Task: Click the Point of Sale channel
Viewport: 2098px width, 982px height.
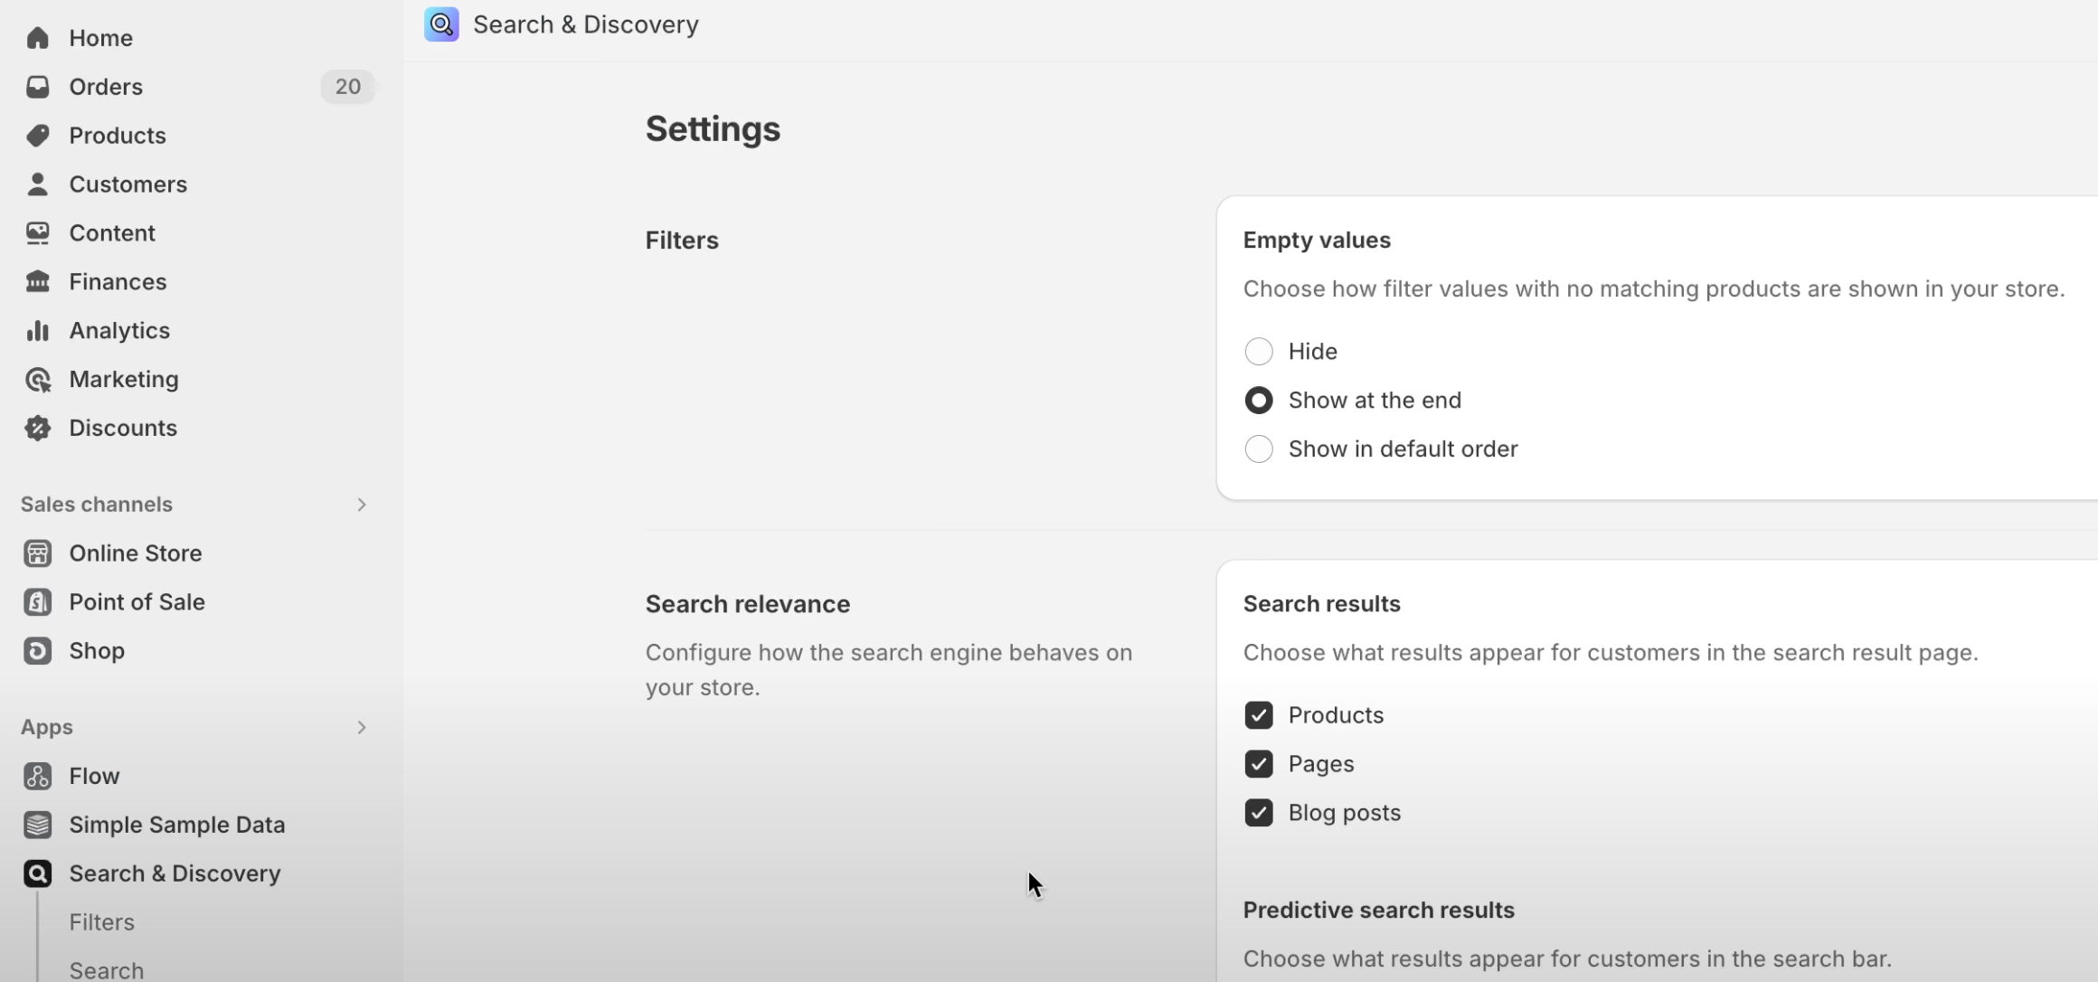Action: pos(137,600)
